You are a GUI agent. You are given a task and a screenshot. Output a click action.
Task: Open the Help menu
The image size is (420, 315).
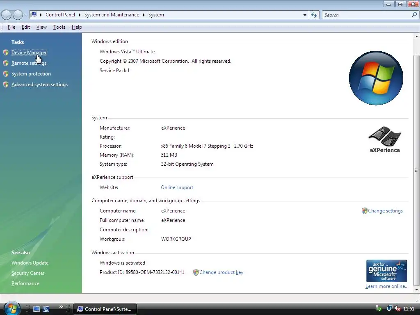coord(77,27)
